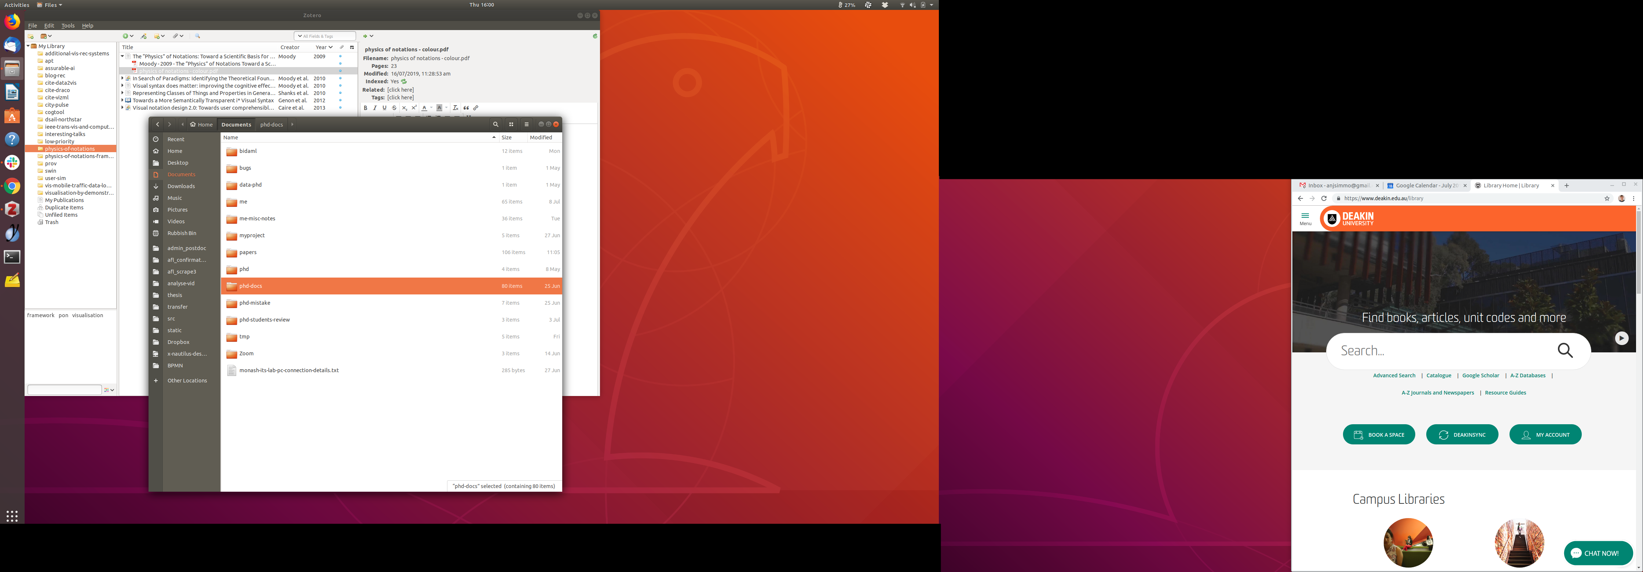
Task: Open Zotero Advanced Search magnifier icon
Action: click(x=198, y=36)
